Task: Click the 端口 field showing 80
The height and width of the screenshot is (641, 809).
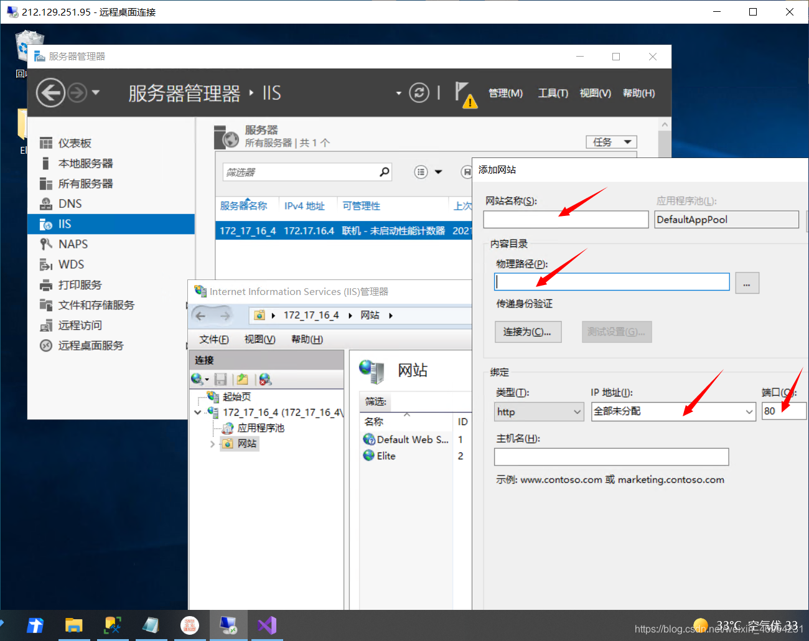Action: (783, 411)
